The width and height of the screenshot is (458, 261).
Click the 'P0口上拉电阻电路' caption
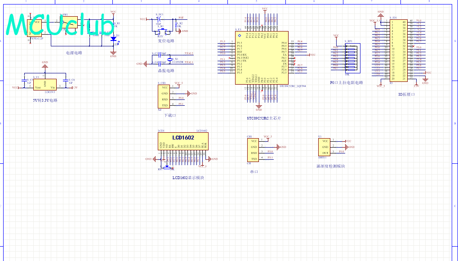point(347,83)
